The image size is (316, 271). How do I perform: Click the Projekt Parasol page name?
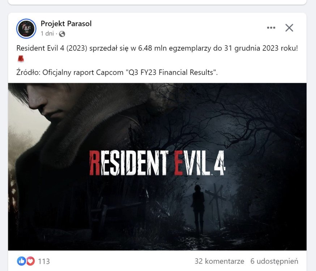pos(66,23)
